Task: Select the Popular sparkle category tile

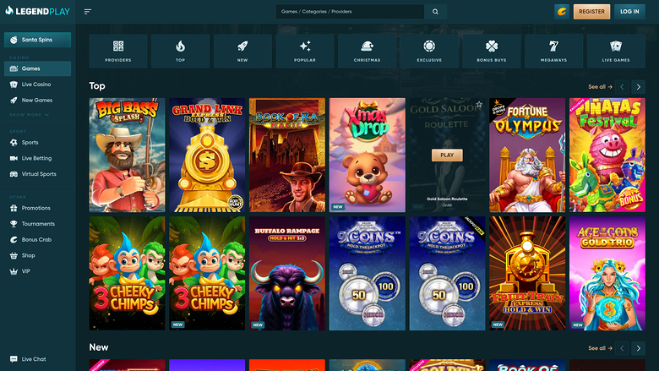Action: [305, 52]
